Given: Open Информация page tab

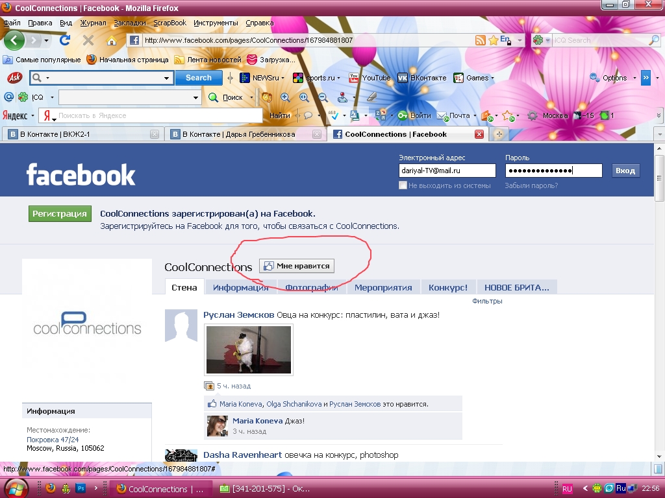Looking at the screenshot, I should (240, 287).
